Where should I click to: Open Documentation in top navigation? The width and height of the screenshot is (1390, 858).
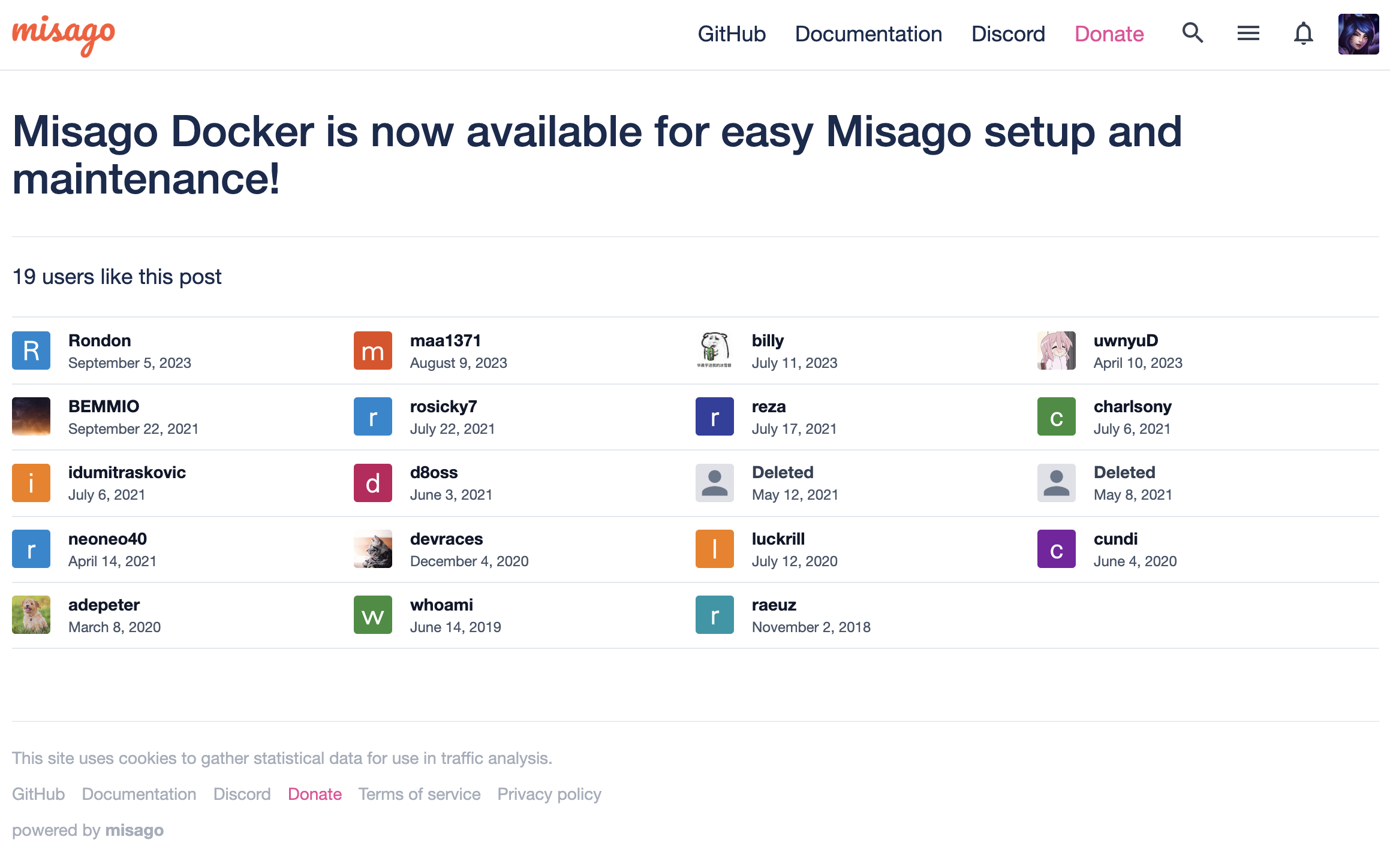(868, 34)
